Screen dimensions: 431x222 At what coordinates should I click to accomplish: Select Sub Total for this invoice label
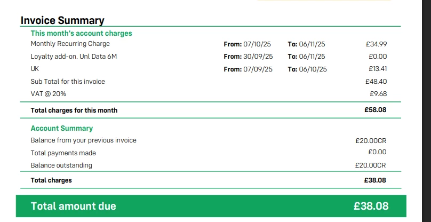click(68, 82)
